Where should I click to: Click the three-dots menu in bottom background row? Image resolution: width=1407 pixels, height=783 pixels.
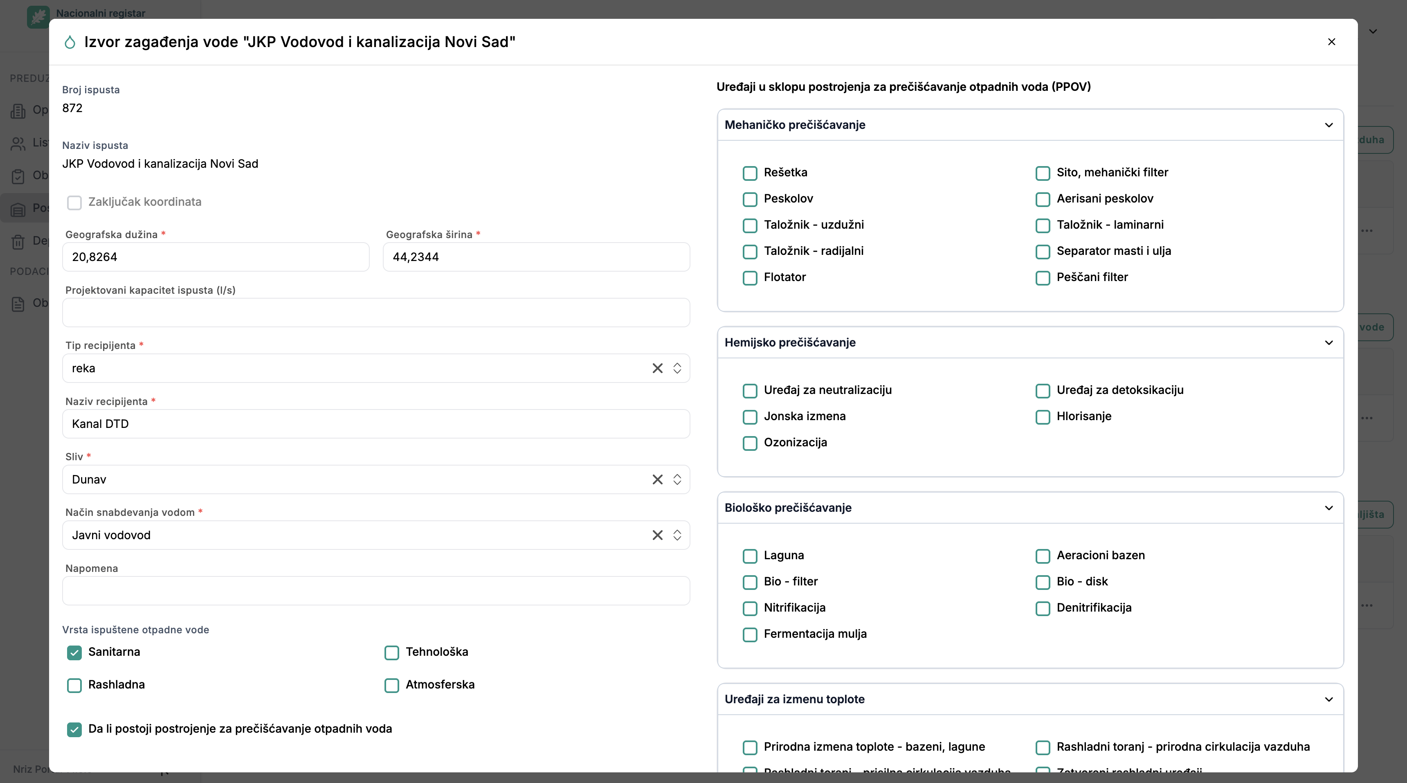click(x=1367, y=605)
